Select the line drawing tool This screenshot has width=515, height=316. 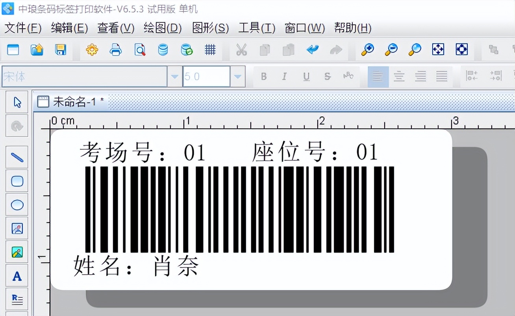click(x=17, y=158)
